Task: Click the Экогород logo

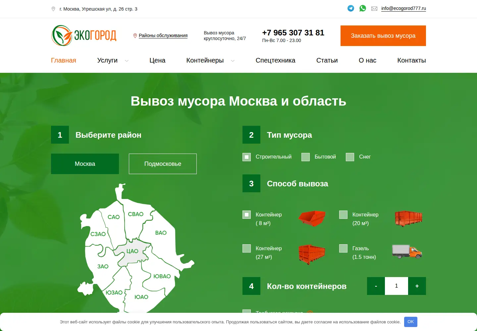Action: (84, 35)
